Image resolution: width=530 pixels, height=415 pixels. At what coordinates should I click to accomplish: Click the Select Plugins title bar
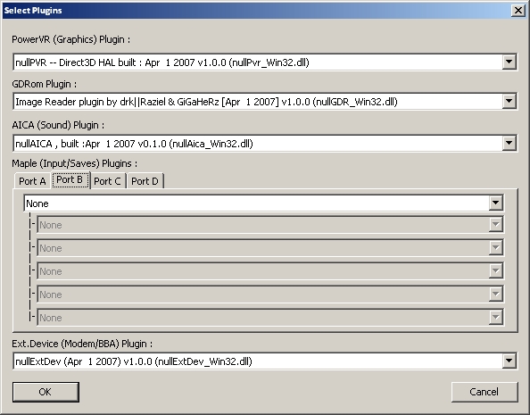pyautogui.click(x=257, y=11)
